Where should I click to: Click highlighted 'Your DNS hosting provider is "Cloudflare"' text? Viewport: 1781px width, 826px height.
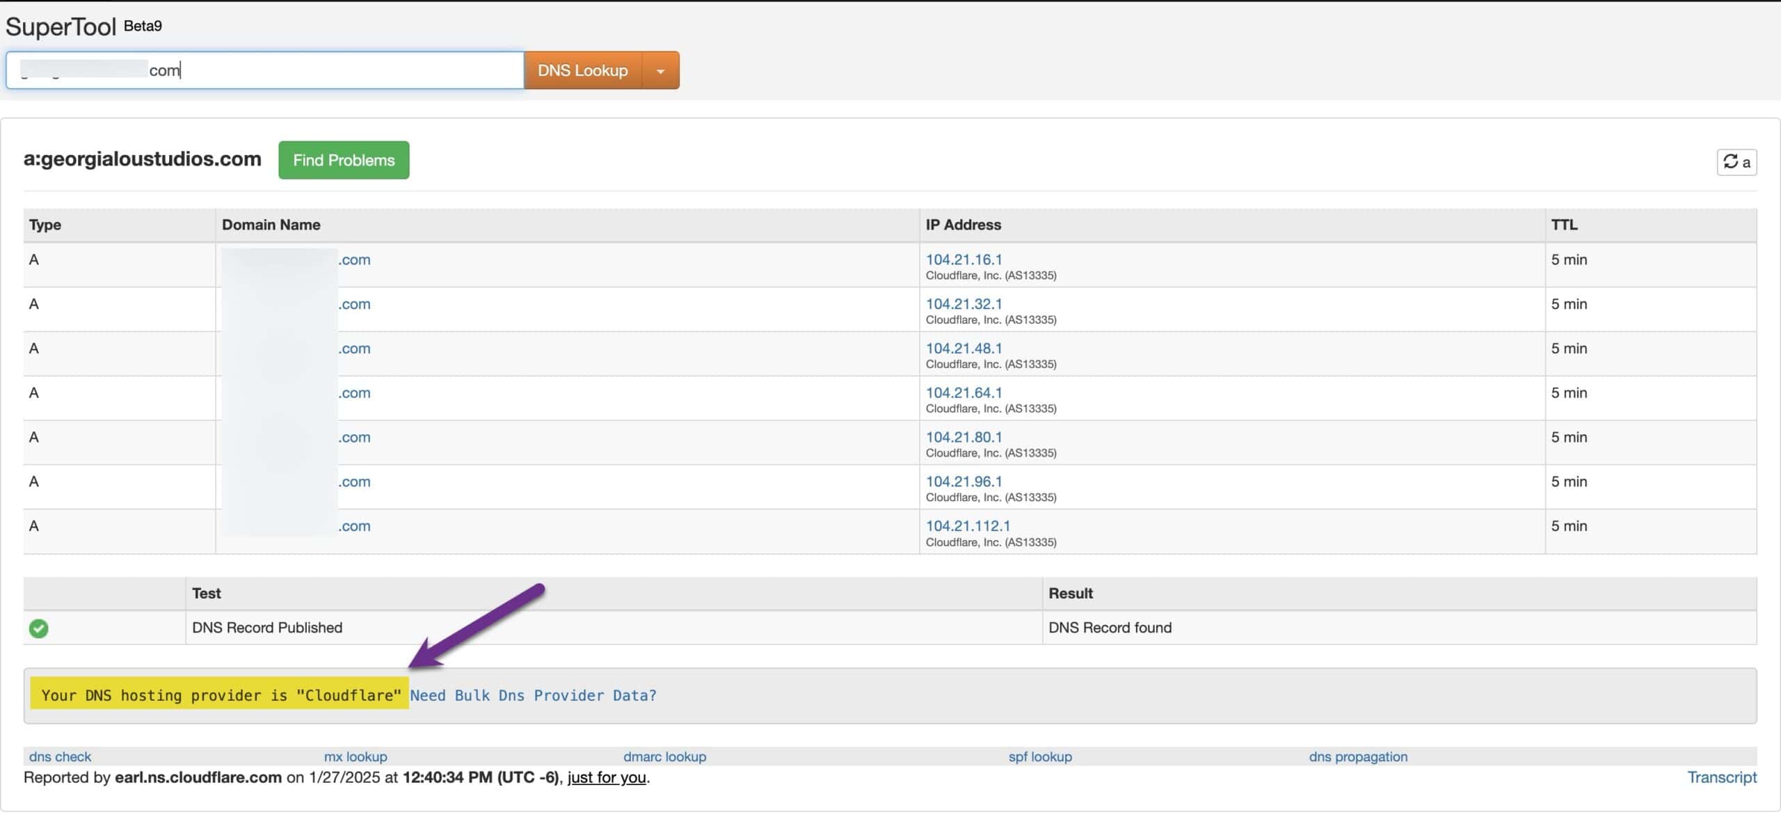click(x=220, y=694)
